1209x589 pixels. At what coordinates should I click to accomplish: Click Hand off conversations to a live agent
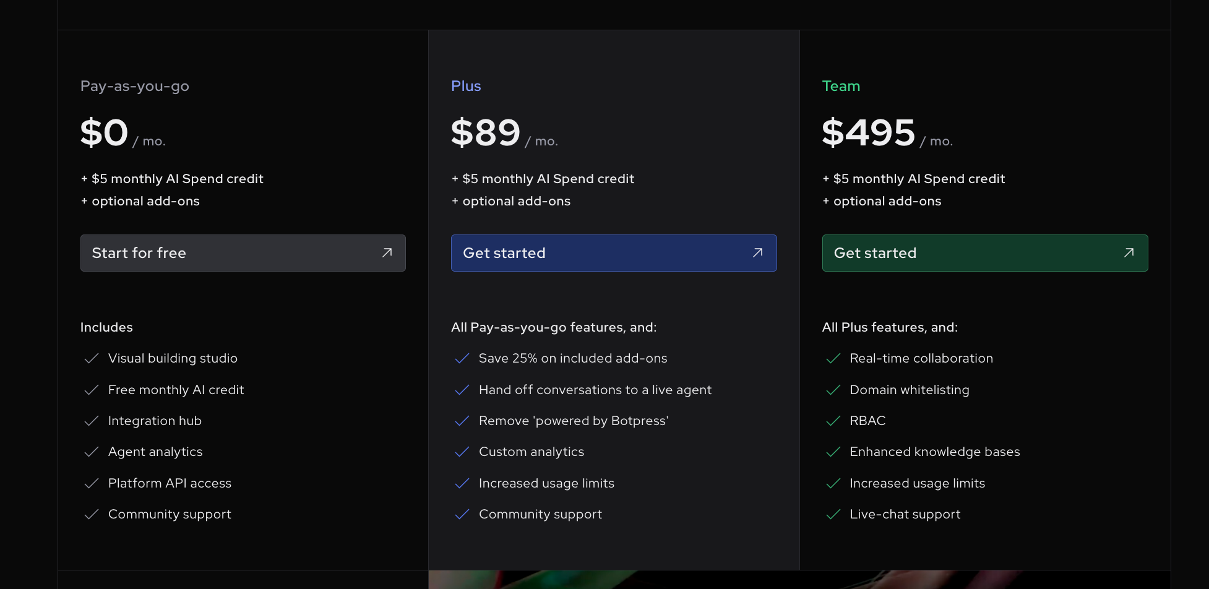[x=595, y=390]
